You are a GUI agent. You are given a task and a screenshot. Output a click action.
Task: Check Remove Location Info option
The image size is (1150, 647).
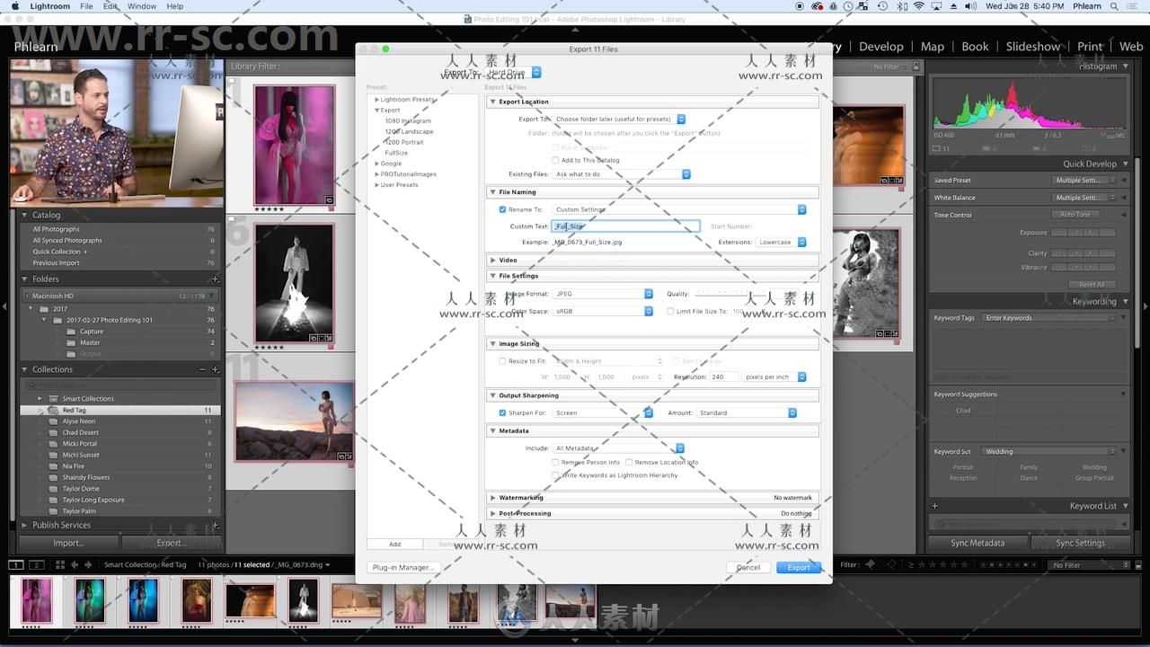click(629, 462)
